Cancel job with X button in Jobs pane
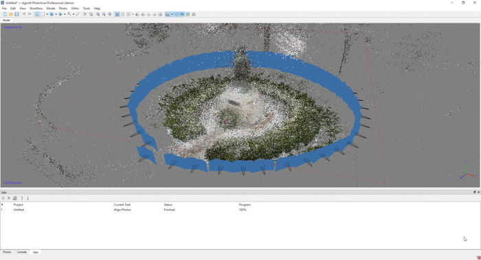Image resolution: width=481 pixels, height=260 pixels. (x=9, y=198)
